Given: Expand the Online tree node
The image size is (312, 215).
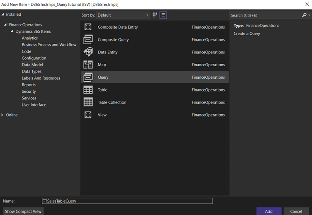Looking at the screenshot, I should [x=3, y=115].
